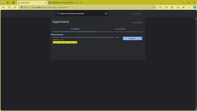This screenshot has width=197, height=111.
Task: Open the Workspaces icon
Action: click(8, 3)
